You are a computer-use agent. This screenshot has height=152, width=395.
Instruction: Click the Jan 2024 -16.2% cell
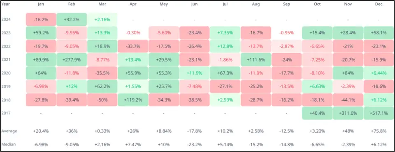41,19
